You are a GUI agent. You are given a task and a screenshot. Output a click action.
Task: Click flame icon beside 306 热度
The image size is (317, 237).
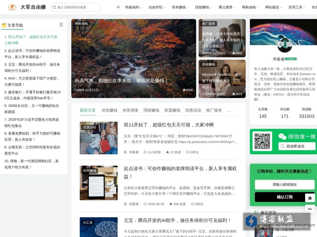[171, 204]
